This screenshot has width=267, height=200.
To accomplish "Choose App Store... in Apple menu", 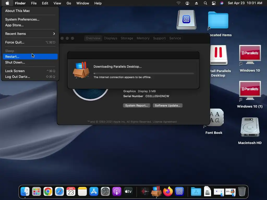I will click(x=30, y=25).
